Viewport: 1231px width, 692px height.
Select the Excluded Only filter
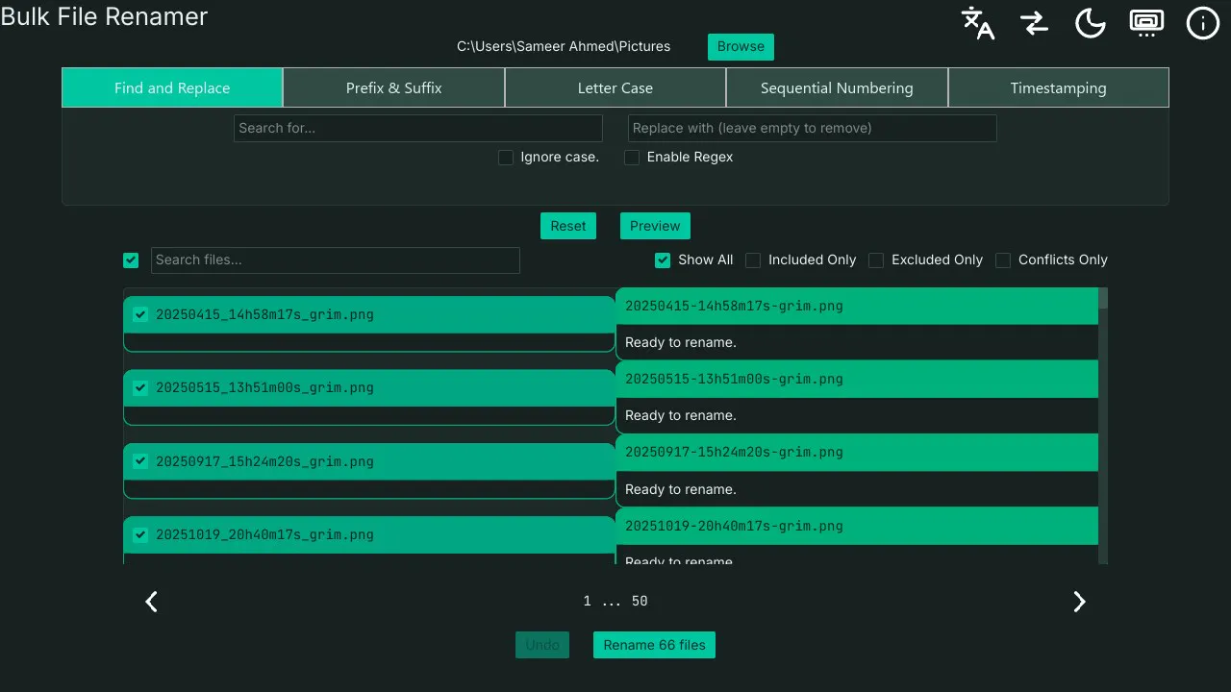[876, 260]
